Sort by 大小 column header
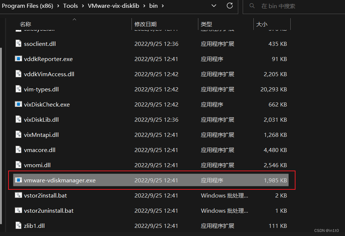The width and height of the screenshot is (345, 236). (262, 24)
